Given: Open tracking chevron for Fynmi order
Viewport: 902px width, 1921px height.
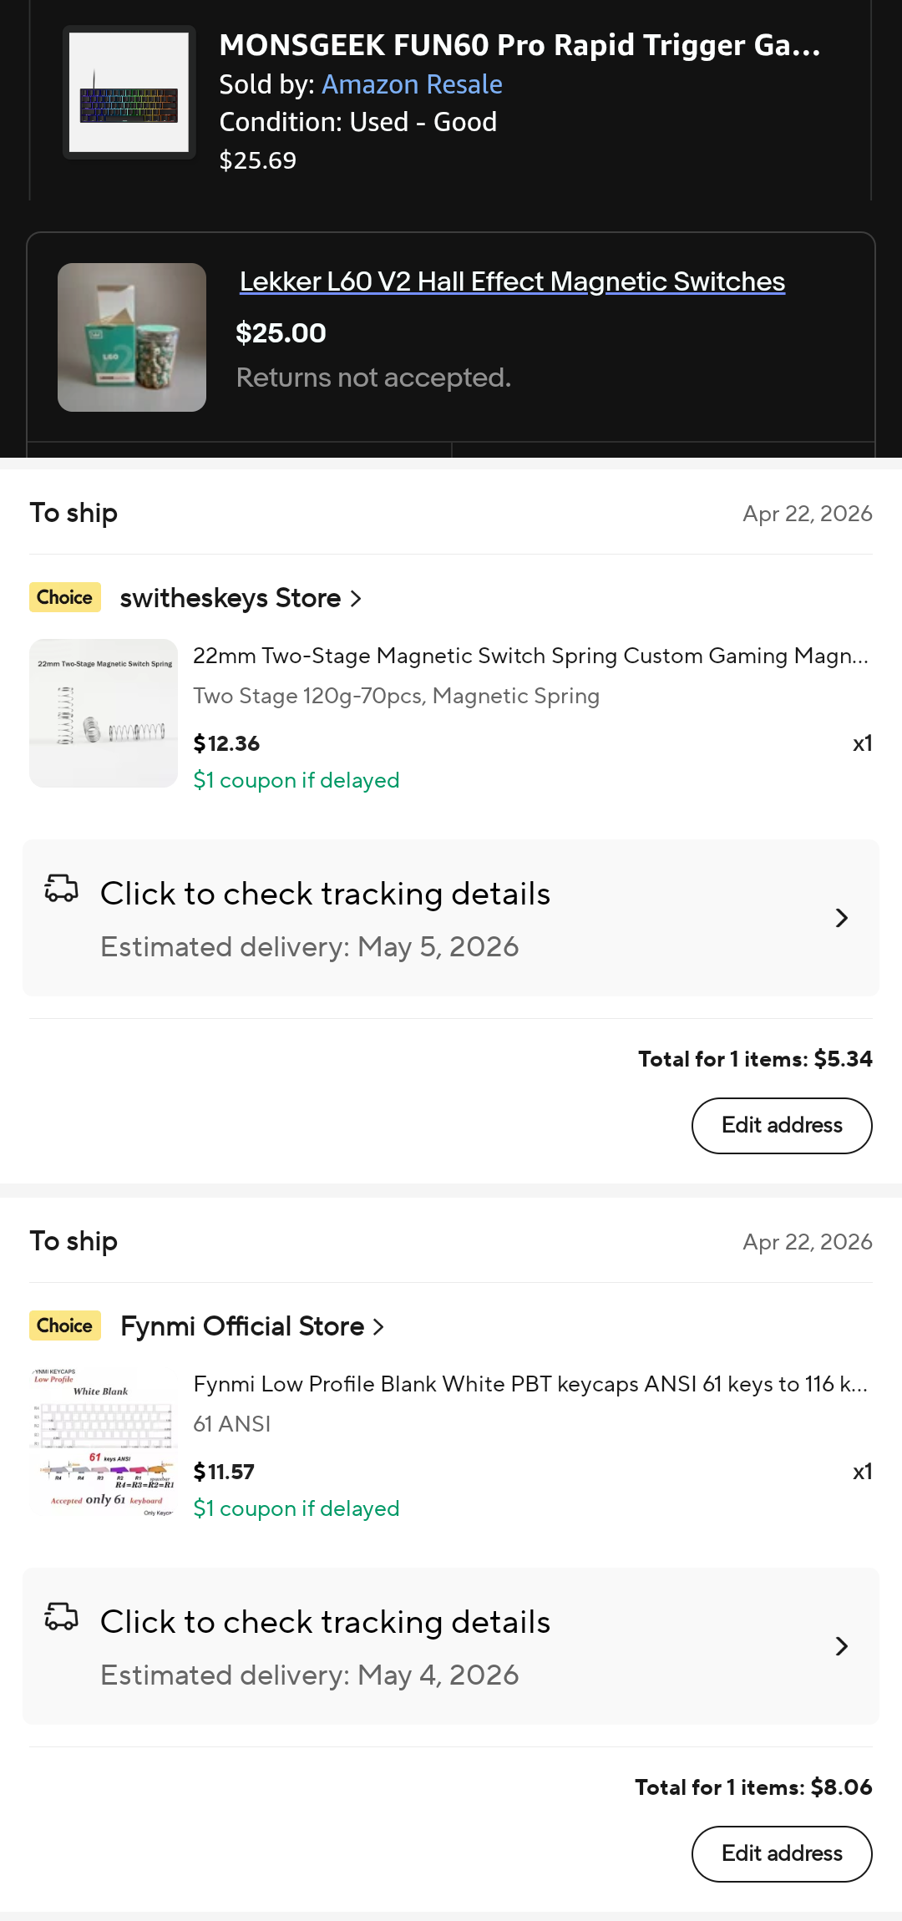Looking at the screenshot, I should pos(842,1646).
